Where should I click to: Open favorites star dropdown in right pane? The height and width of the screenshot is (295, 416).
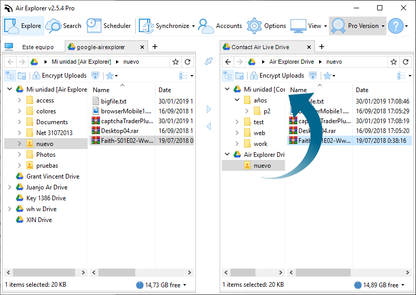coord(329,76)
